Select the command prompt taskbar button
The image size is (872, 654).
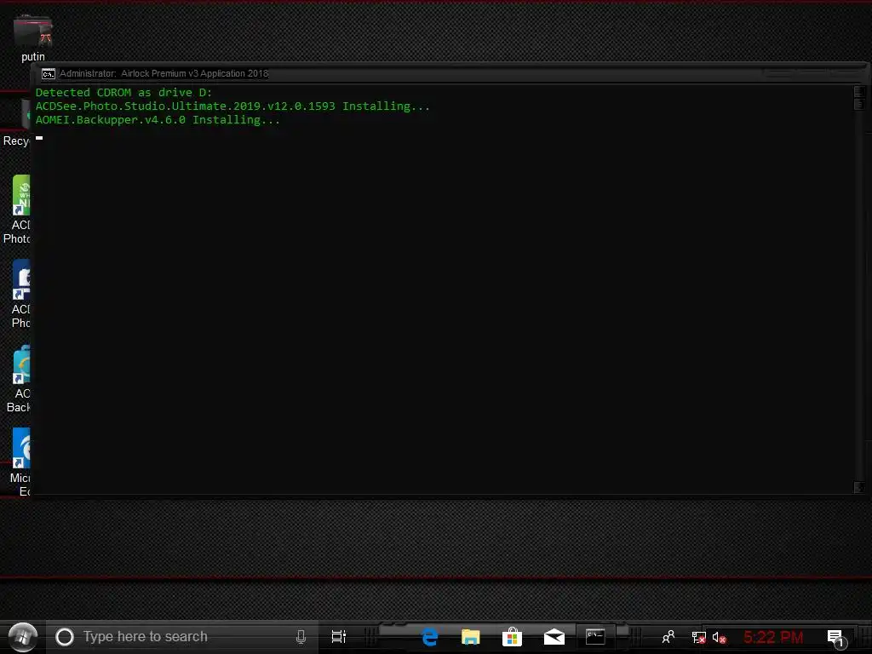[595, 637]
